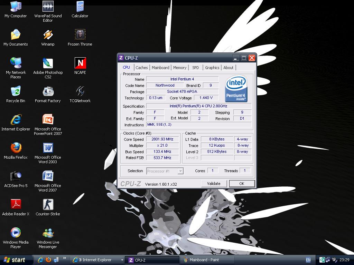Select the TCGNetwork desktop icon
Image resolution: width=354 pixels, height=265 pixels.
click(80, 94)
